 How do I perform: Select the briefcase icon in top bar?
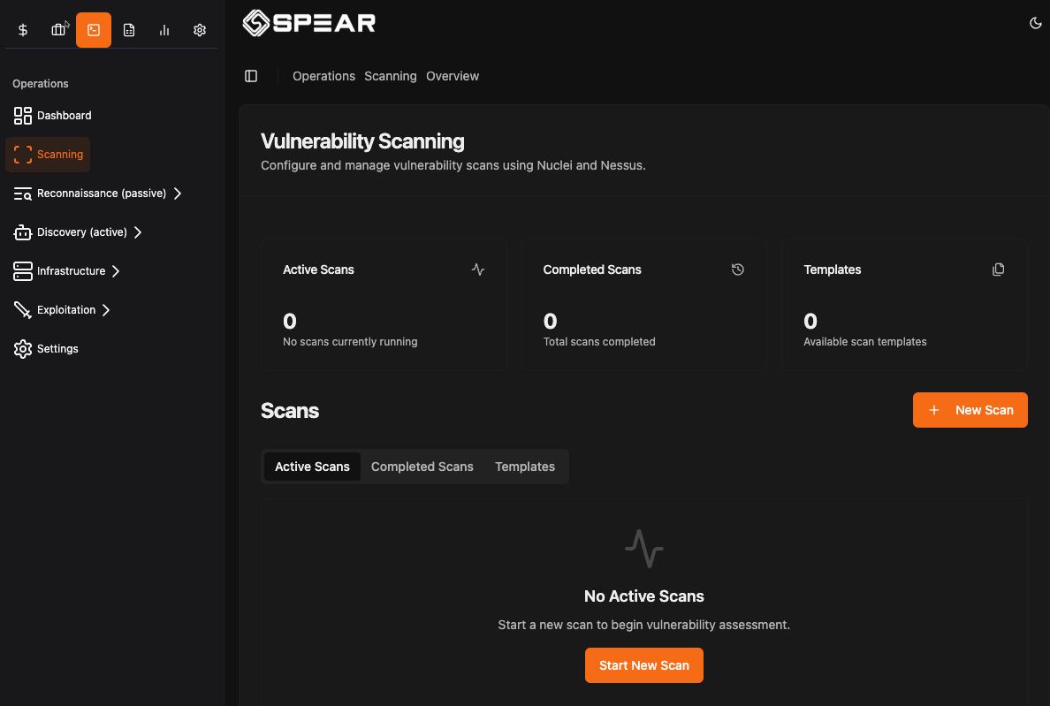58,29
